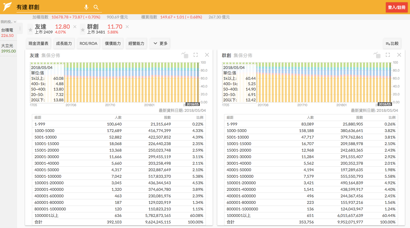Click 櫃買指數 value 149.67

(166, 17)
